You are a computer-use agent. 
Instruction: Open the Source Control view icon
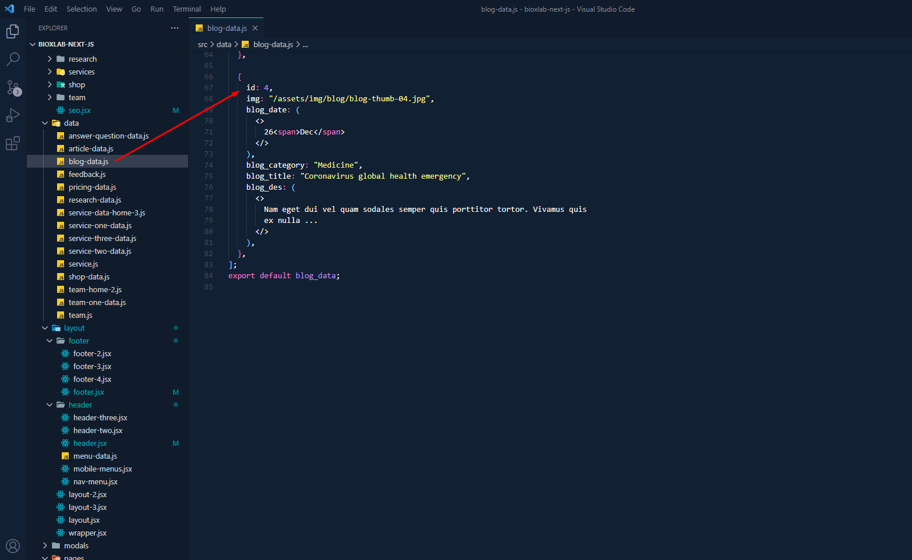point(13,87)
